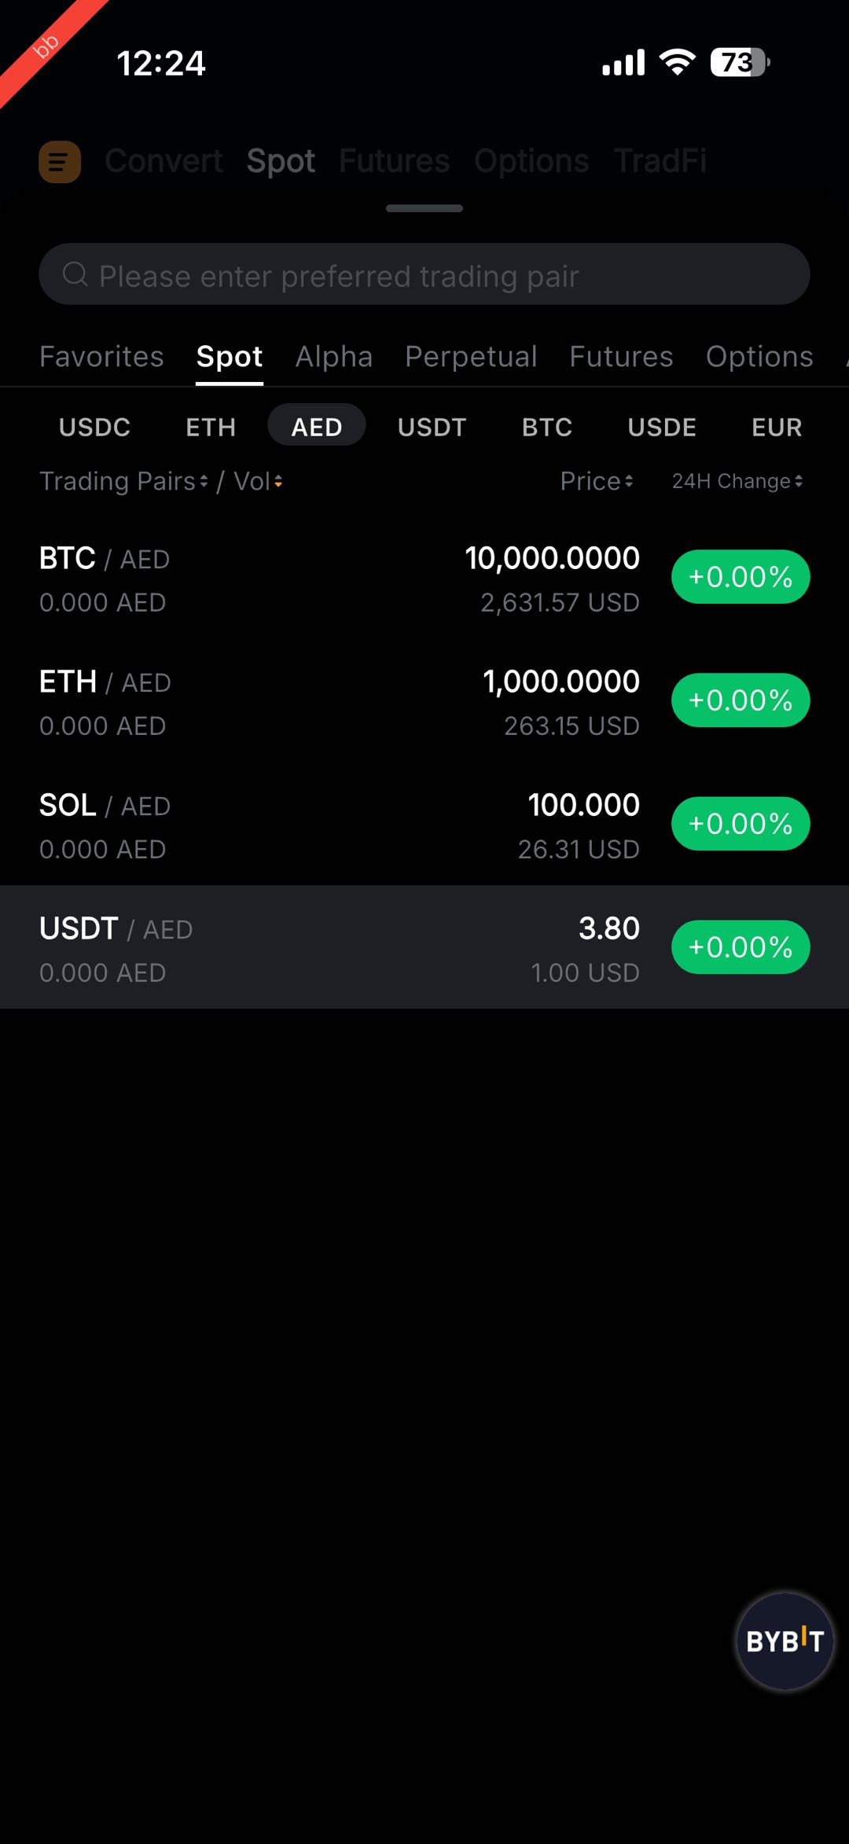Switch to the Perpetual tab
849x1844 pixels.
pos(471,357)
